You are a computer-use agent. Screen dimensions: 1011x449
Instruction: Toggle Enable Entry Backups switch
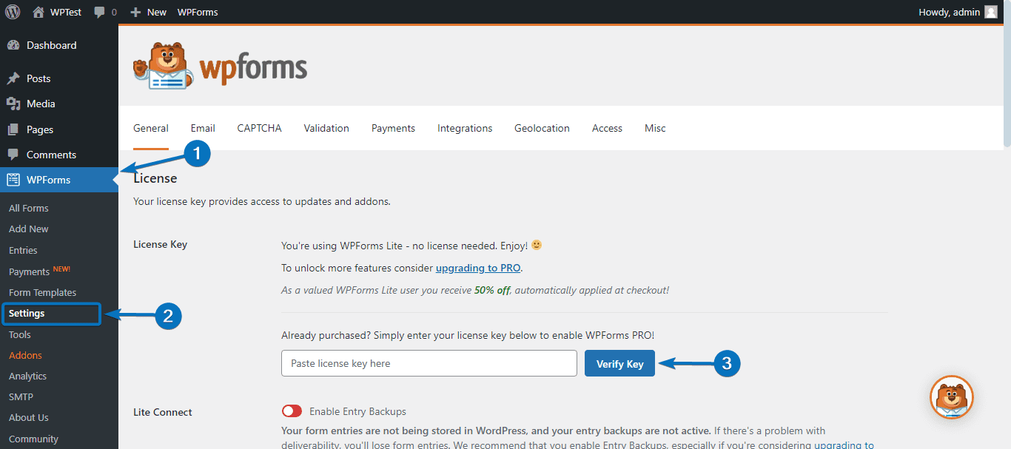[x=292, y=411]
